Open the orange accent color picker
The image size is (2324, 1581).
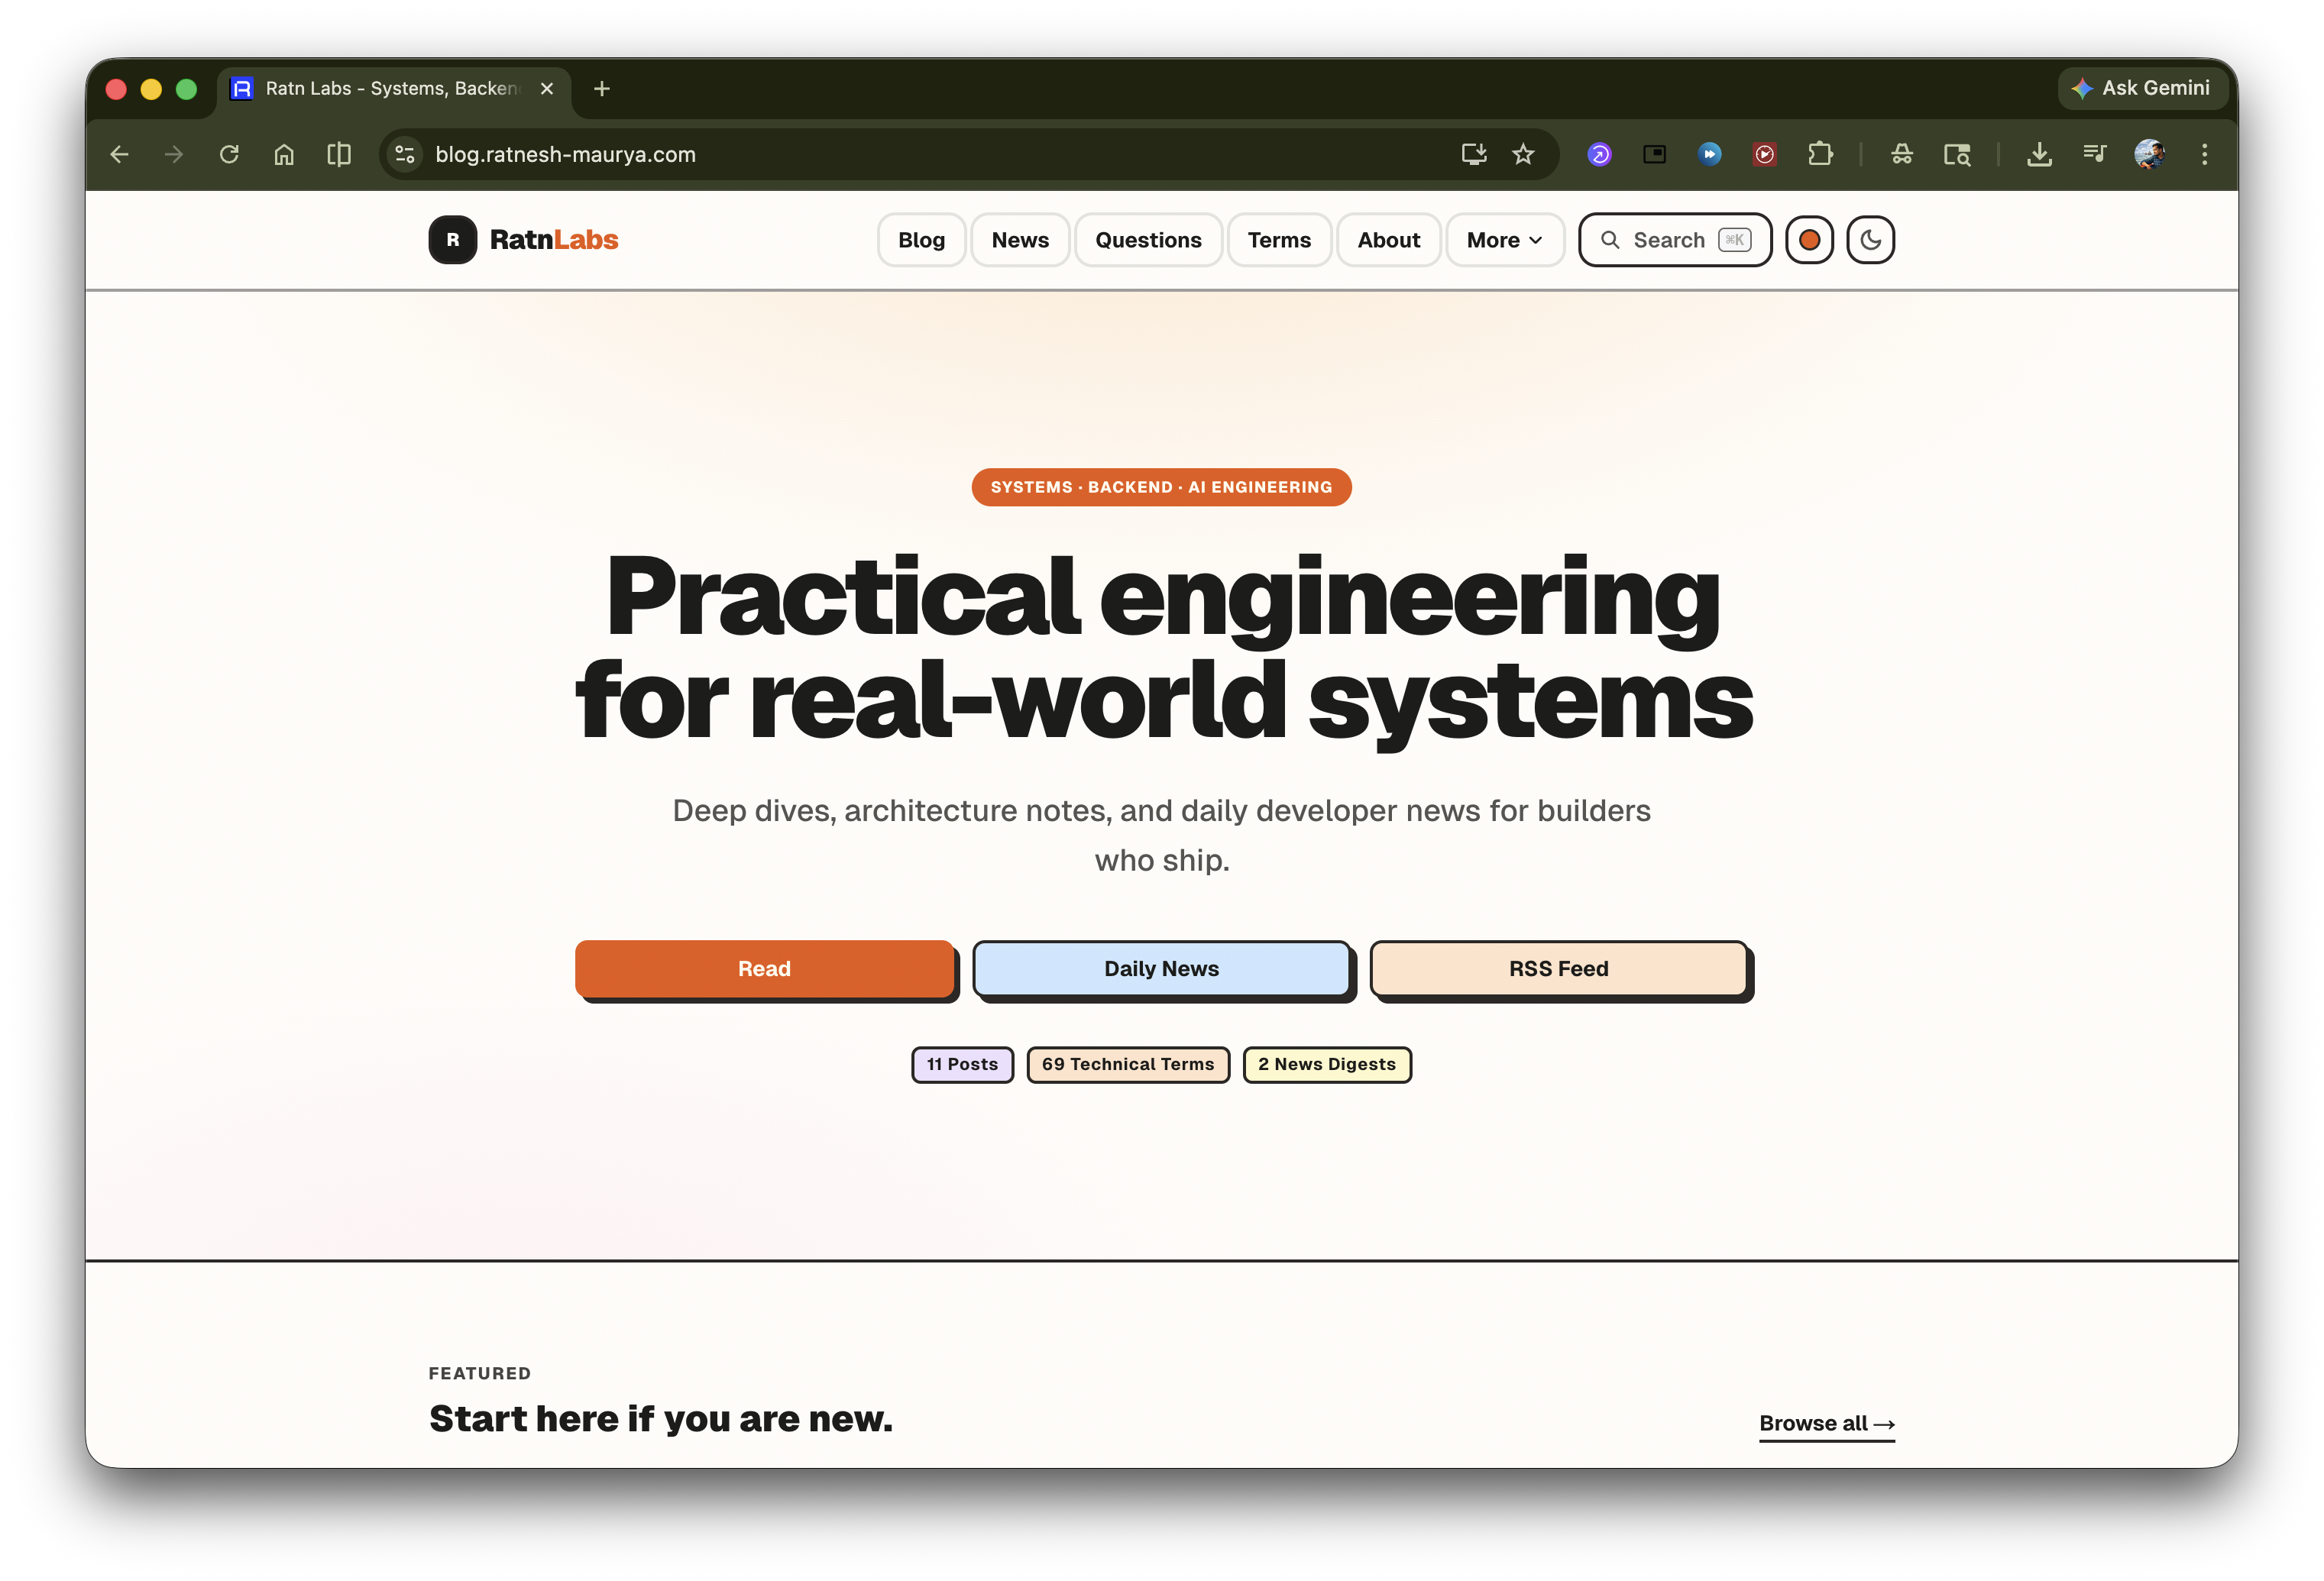click(1809, 240)
